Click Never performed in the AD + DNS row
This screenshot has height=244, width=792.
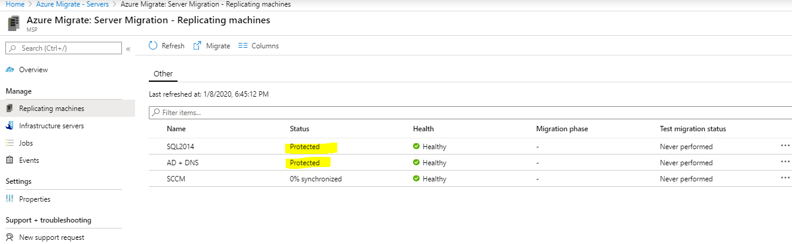686,163
